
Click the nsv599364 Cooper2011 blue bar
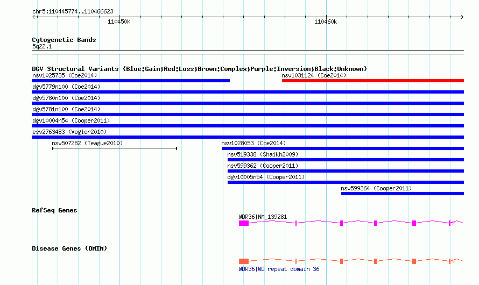(403, 194)
